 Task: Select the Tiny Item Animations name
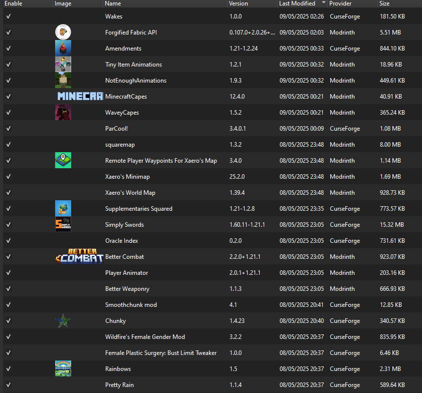(x=133, y=65)
